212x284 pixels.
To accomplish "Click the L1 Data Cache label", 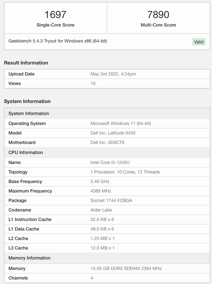I will [24, 229].
